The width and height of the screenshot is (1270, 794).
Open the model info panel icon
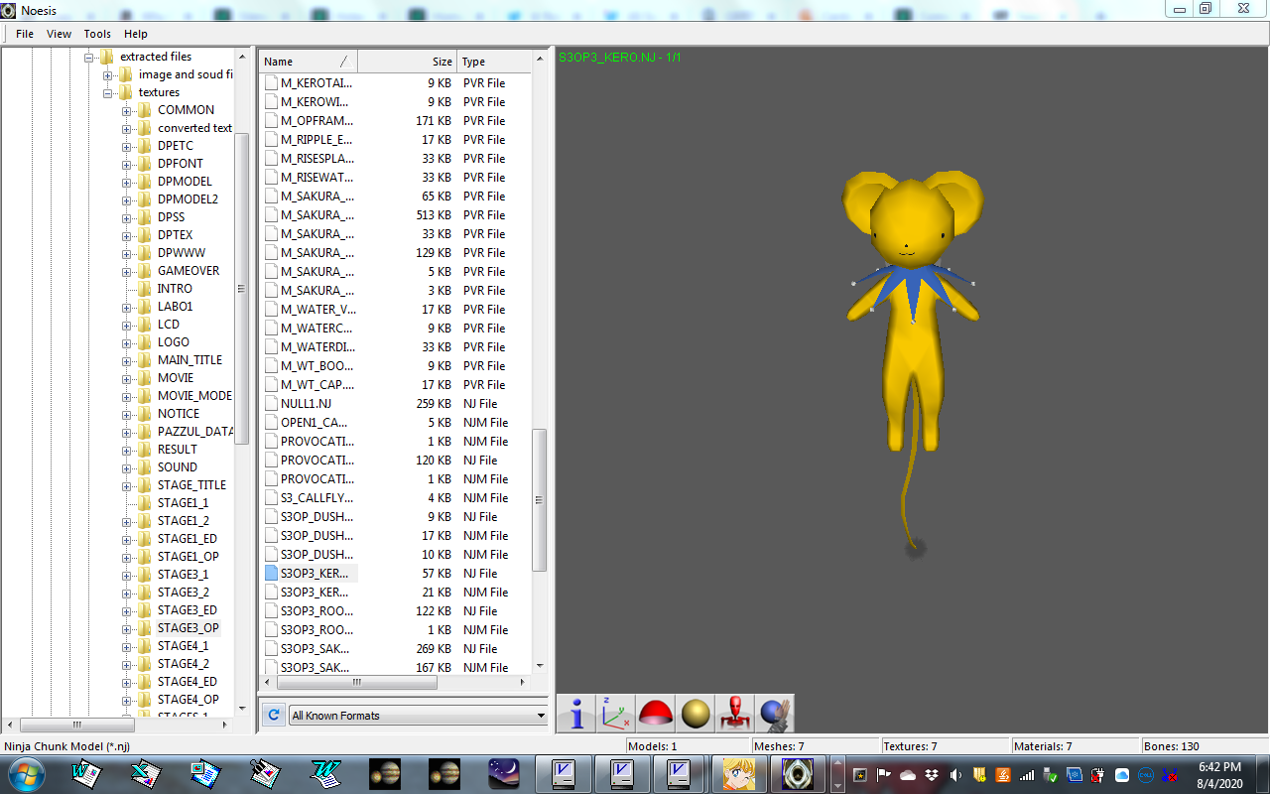coord(575,714)
